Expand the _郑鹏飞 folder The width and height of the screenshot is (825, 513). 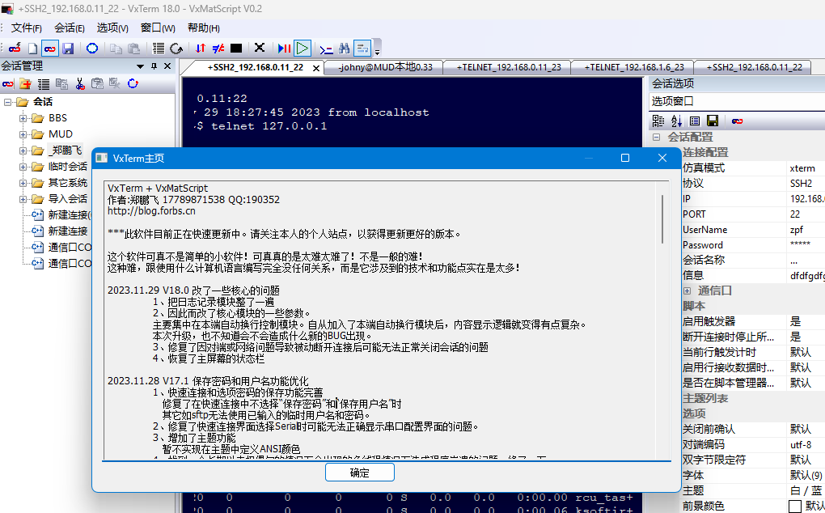tap(23, 151)
